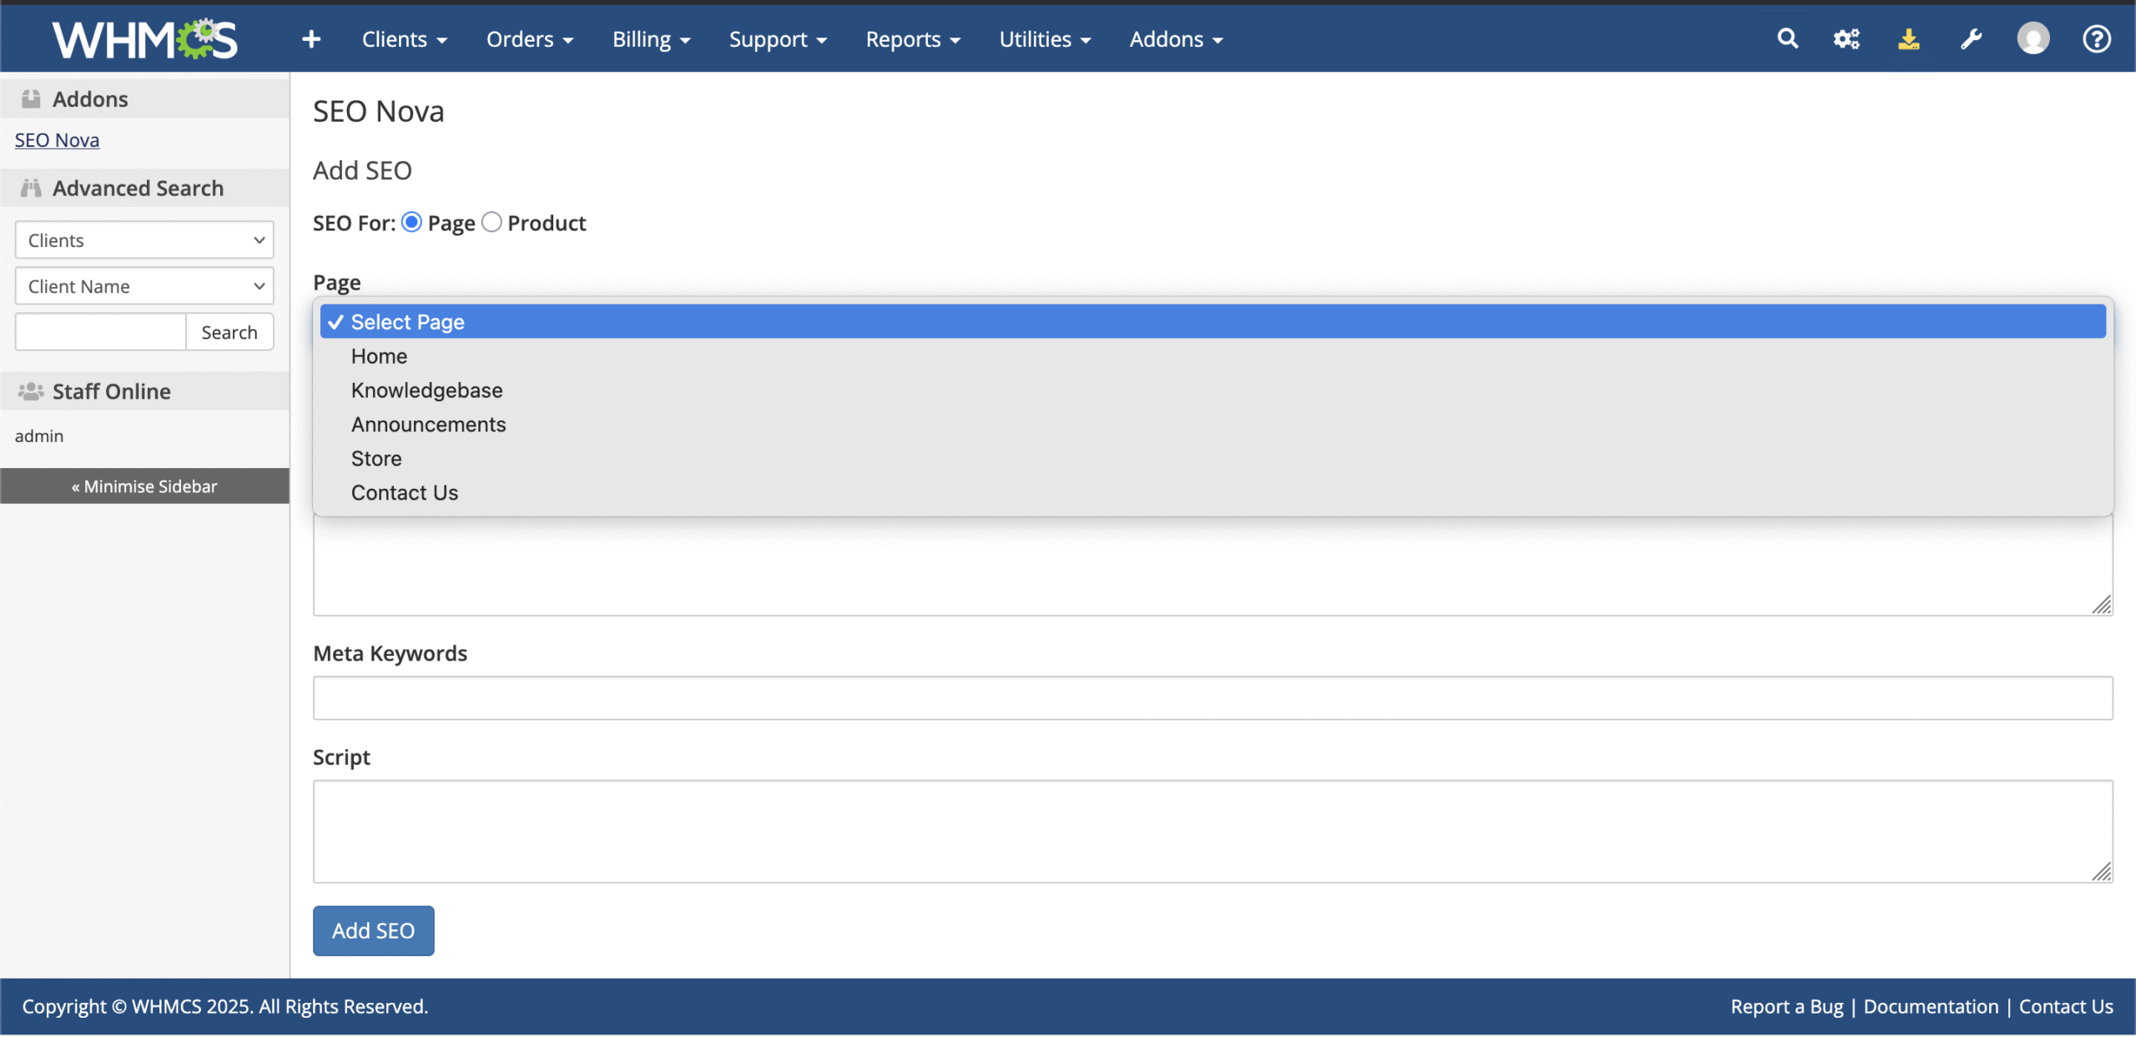
Task: Choose Contact Us from page list
Action: pos(404,493)
